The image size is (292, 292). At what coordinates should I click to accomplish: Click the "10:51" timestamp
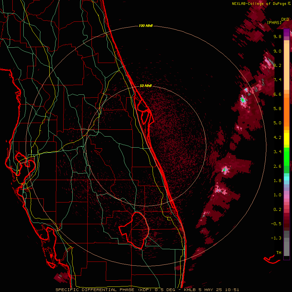click(232, 290)
